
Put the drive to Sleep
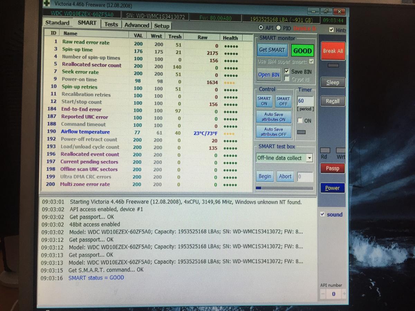click(x=333, y=83)
